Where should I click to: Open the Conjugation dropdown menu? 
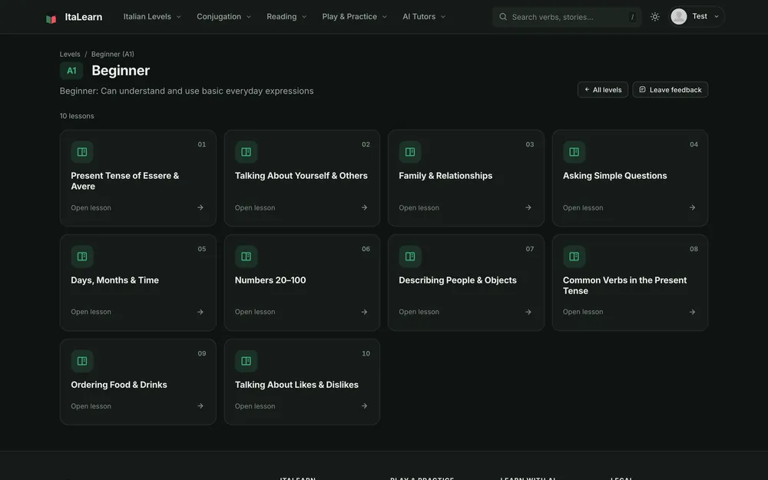(223, 17)
